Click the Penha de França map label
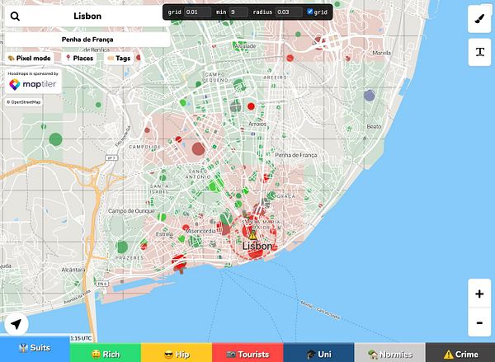Image resolution: width=495 pixels, height=362 pixels. (x=296, y=155)
